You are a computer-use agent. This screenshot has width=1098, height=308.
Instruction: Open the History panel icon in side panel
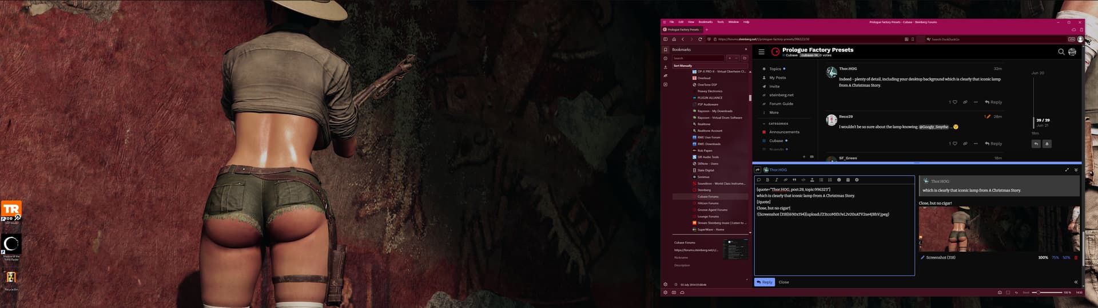pos(665,58)
